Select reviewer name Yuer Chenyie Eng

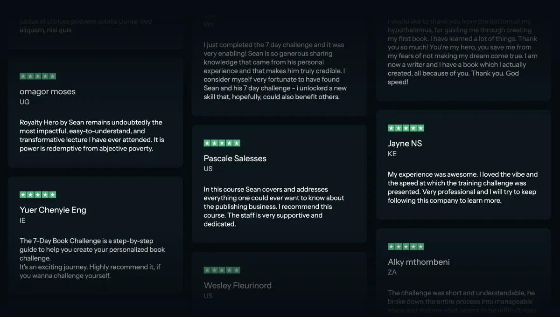click(x=53, y=210)
